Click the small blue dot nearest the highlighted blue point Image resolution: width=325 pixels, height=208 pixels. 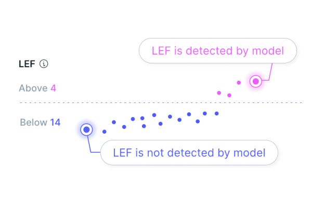pos(105,132)
